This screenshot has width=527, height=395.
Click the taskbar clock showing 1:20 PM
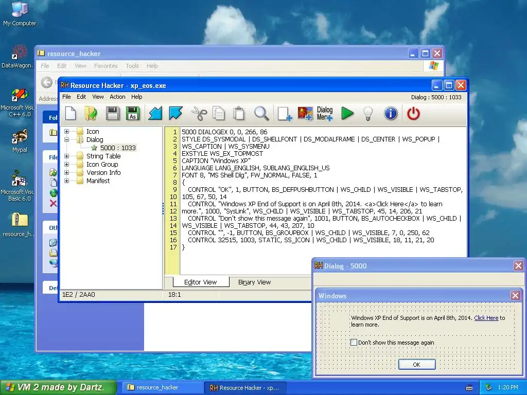tap(508, 387)
